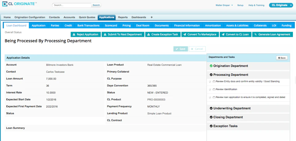The image size is (296, 141).
Task: Expand the Closing Department section
Action: click(x=248, y=117)
